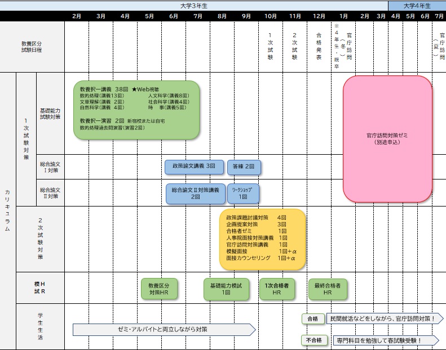446x350 pixels.
Task: Select the 大学4年生 header
Action: pos(417,5)
